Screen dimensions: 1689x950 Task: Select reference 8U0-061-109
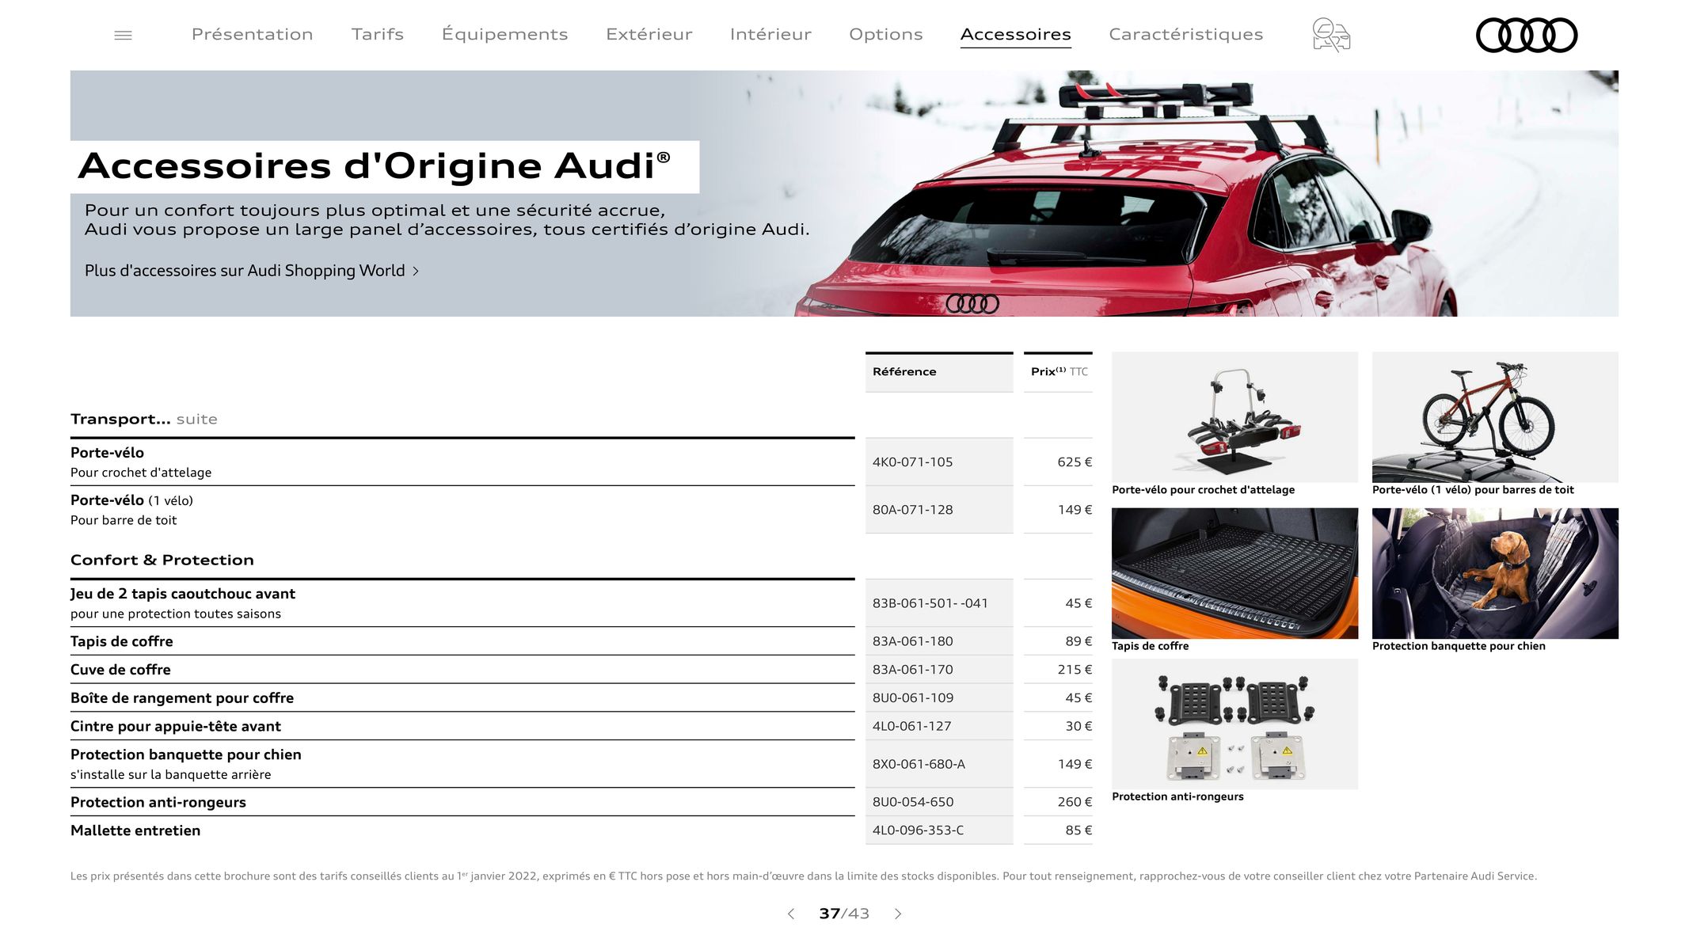coord(912,698)
